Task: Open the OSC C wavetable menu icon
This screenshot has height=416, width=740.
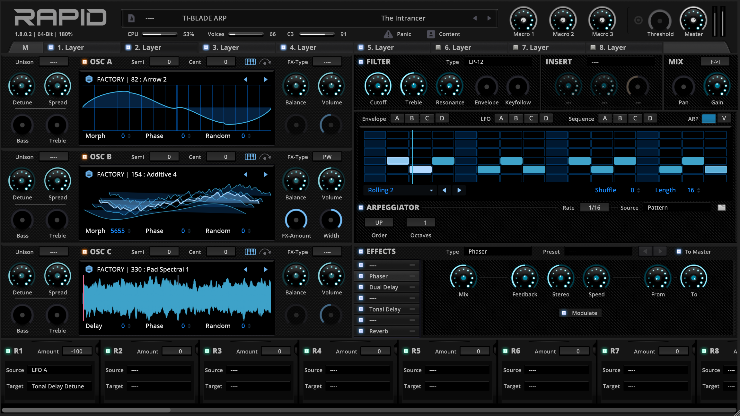Action: click(x=89, y=269)
